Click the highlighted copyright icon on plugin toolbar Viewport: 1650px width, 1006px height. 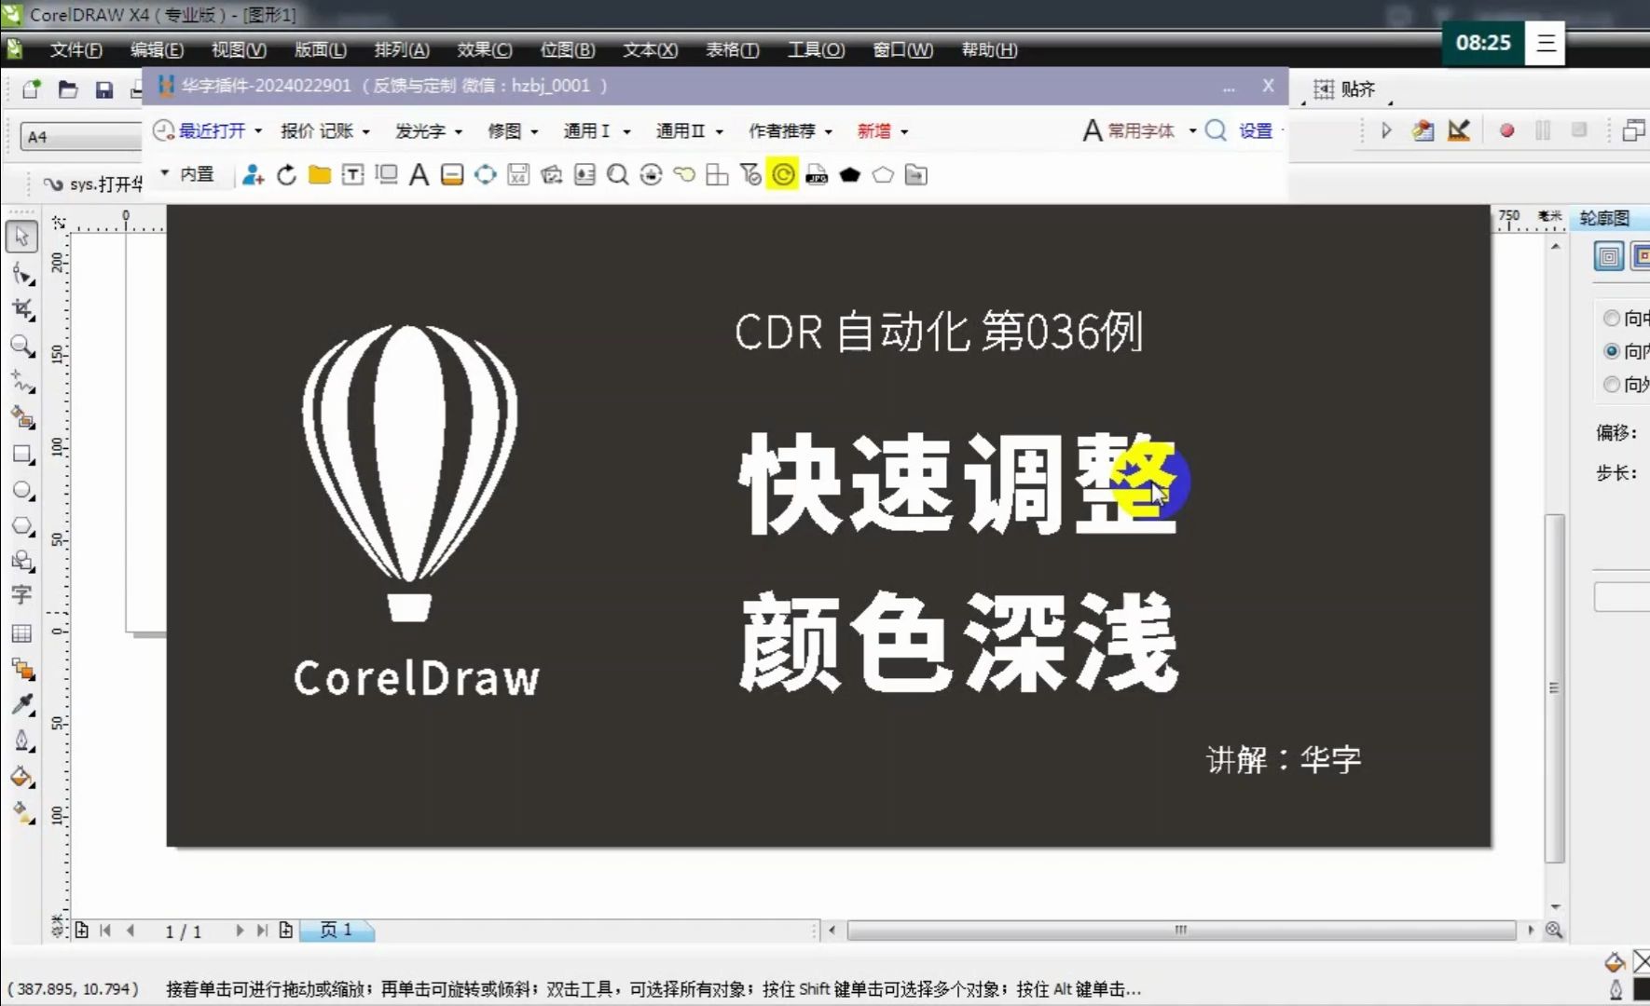click(783, 174)
